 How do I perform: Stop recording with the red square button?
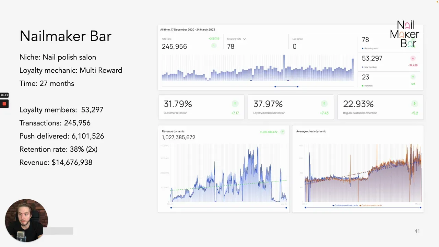(4, 104)
